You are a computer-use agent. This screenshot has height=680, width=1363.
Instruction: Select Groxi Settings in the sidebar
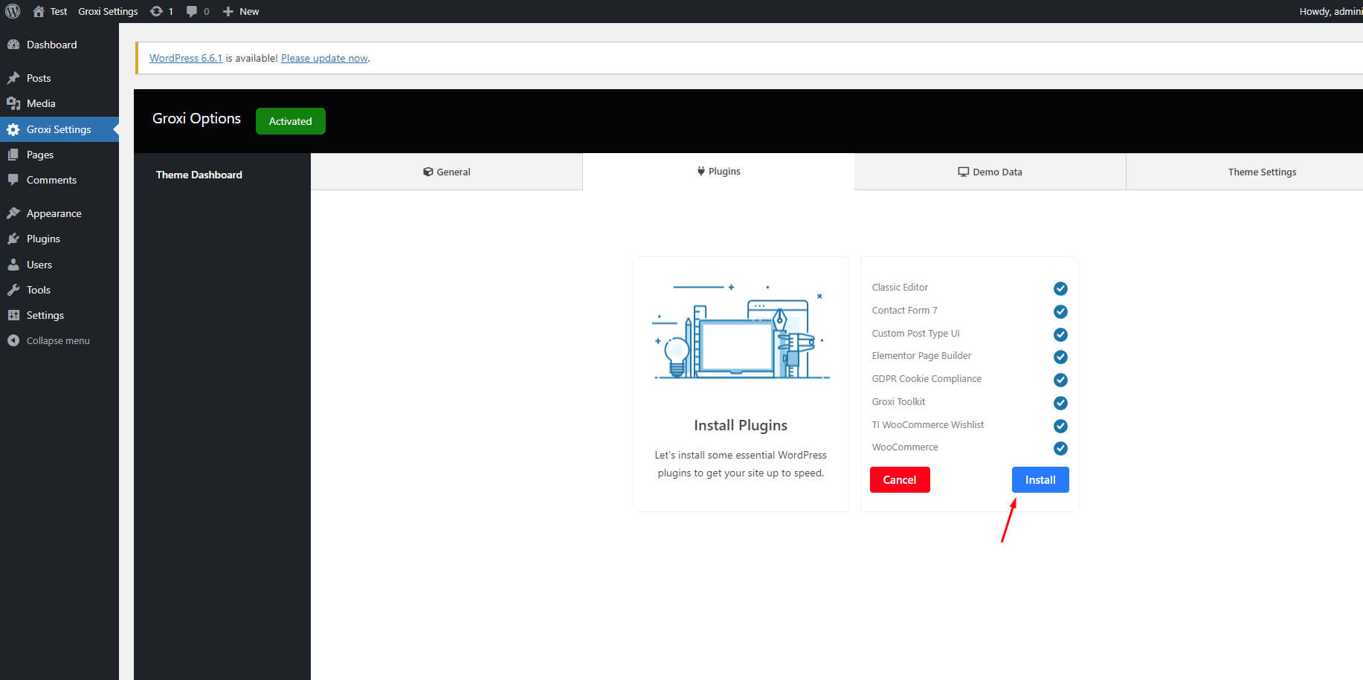59,129
